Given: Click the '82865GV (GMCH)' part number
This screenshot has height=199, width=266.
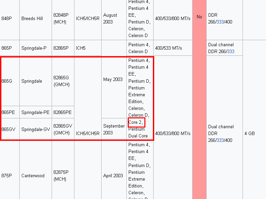Looking at the screenshot, I should 63,129.
